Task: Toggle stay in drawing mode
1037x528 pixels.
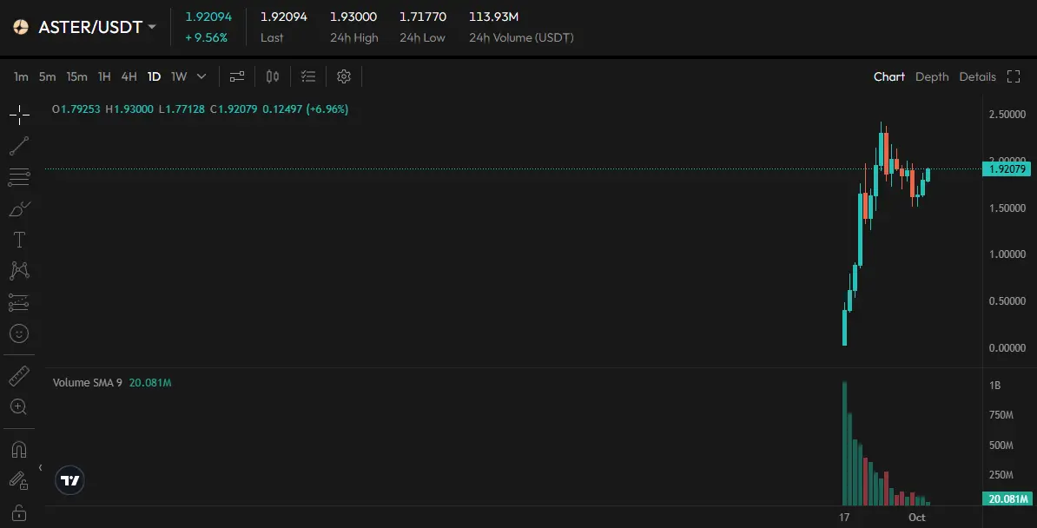Action: point(19,480)
